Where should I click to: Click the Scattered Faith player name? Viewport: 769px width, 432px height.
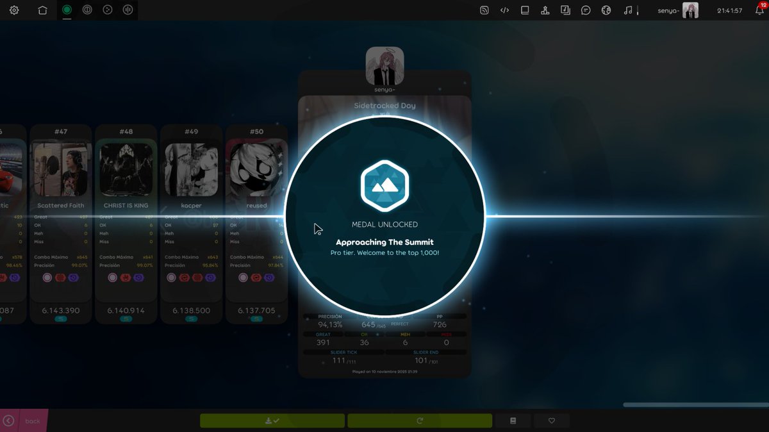[61, 206]
